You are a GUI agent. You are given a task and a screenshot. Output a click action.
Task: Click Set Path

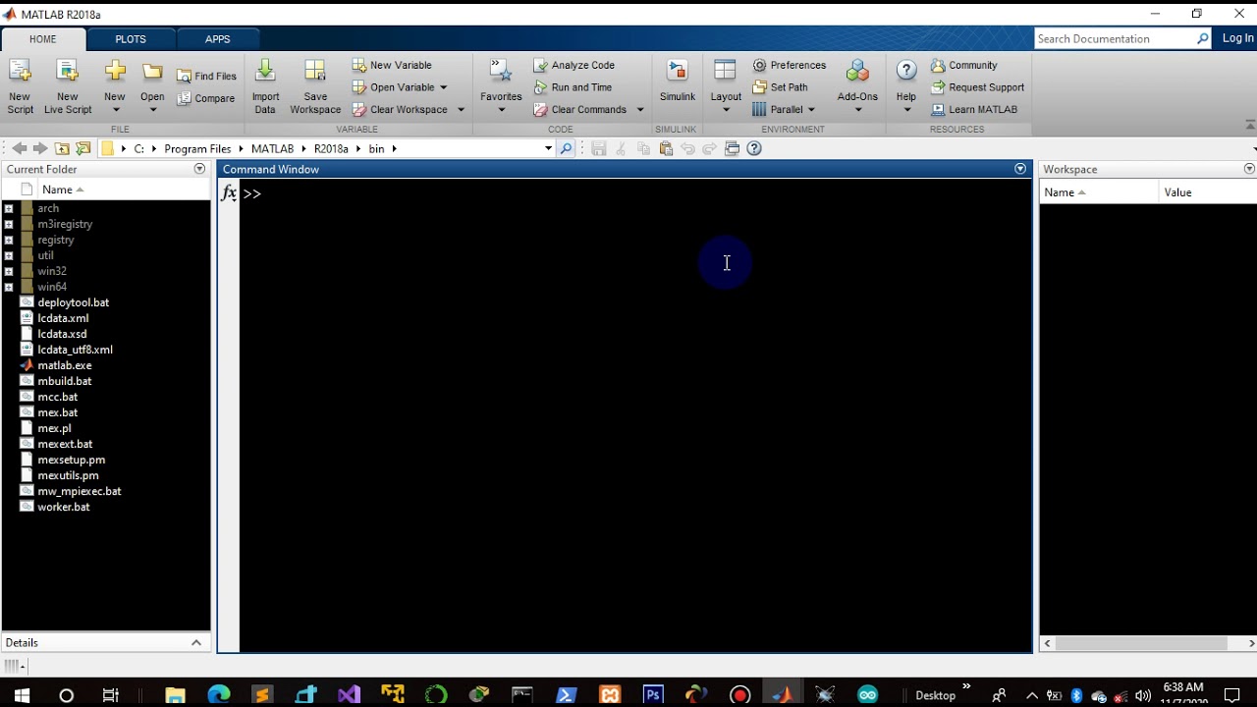780,87
